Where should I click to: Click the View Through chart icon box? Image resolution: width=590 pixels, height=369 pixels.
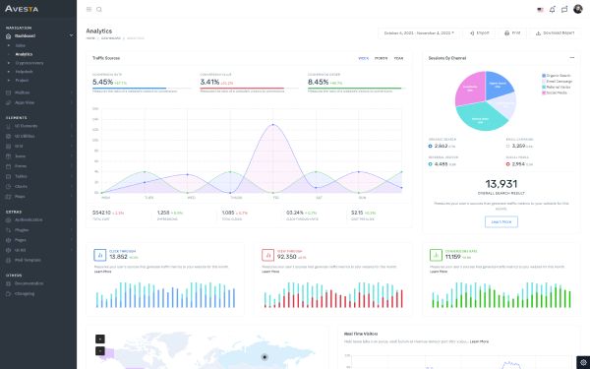(267, 255)
